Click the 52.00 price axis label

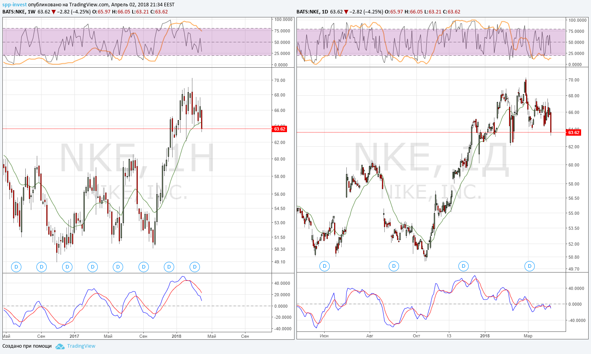pyautogui.click(x=574, y=244)
